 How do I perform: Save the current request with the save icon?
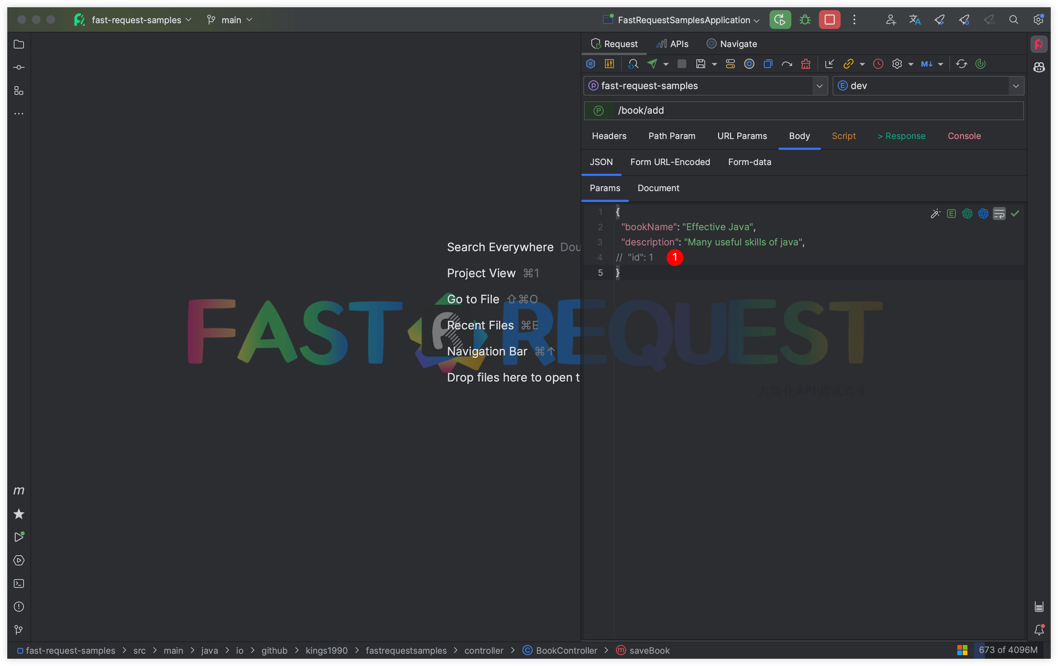point(701,64)
